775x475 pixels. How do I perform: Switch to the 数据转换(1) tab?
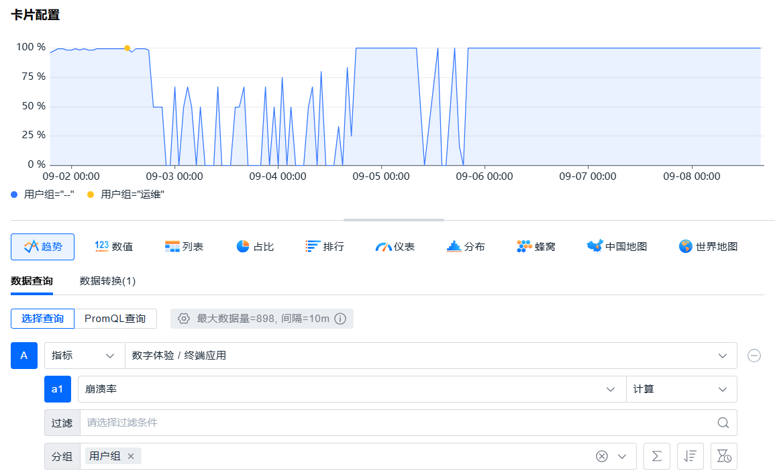tap(107, 281)
